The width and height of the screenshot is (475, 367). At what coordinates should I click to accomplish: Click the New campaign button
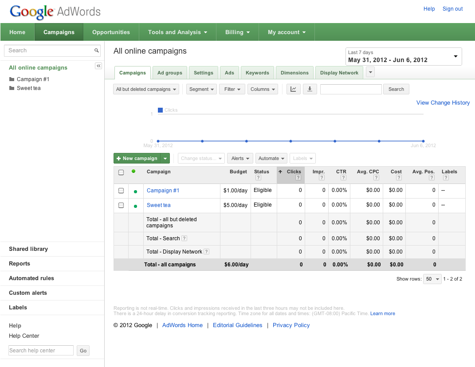137,158
